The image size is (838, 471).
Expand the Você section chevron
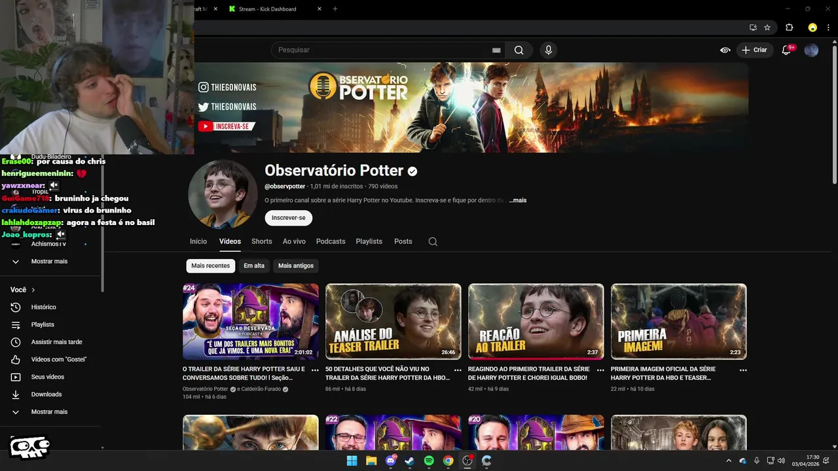(x=33, y=290)
